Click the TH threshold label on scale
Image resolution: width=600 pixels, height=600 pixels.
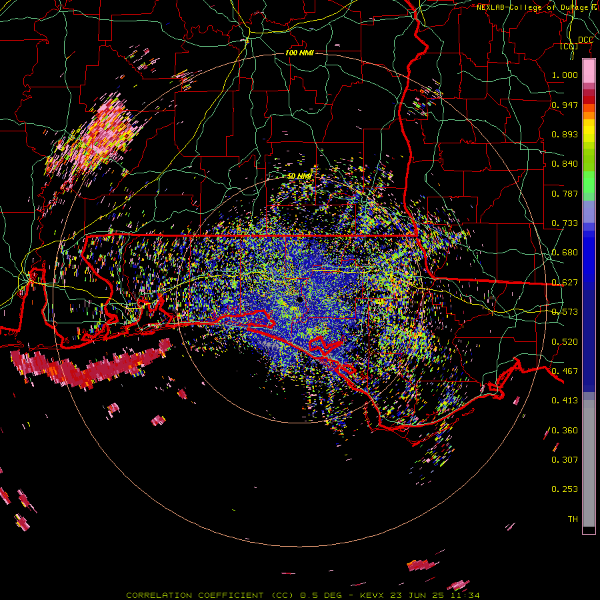coord(573,519)
